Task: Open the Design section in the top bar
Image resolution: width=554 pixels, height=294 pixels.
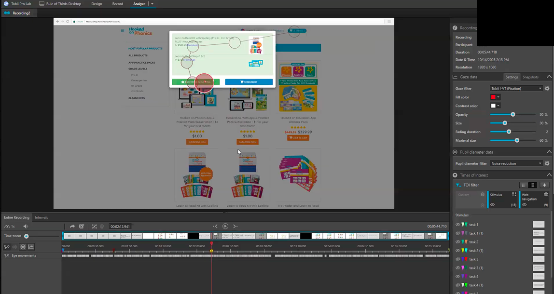Action: point(96,4)
